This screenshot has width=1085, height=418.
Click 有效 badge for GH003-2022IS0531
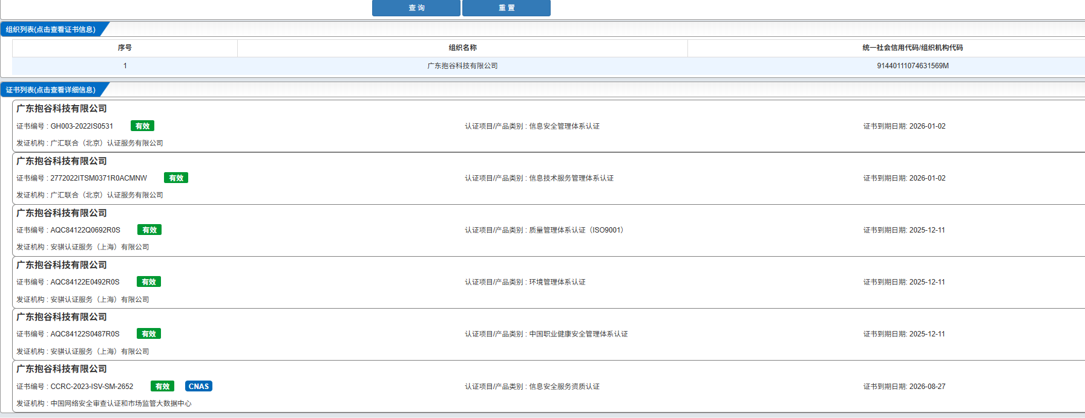click(142, 126)
